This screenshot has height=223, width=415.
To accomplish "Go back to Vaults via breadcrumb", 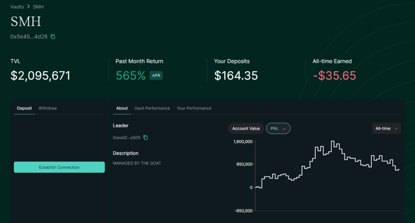I will pos(17,7).
